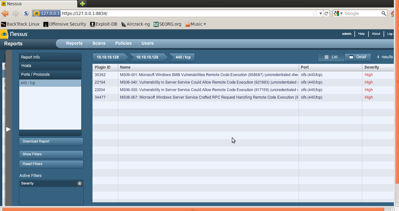Click the Download Report button
Viewport: 399px width, 211px height.
pos(51,141)
